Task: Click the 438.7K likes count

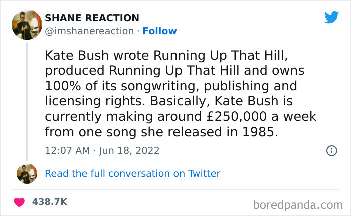Action: click(x=49, y=202)
